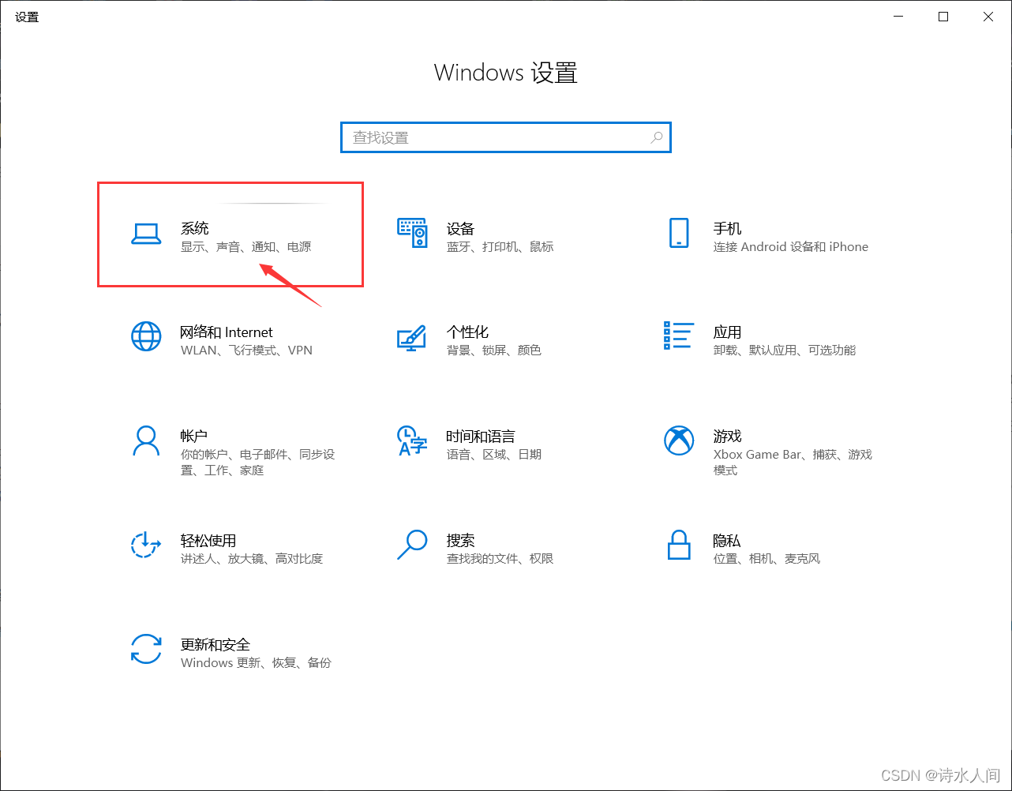Image resolution: width=1012 pixels, height=791 pixels.
Task: Click the text 你的帐户、电子邮件、同步设置、工作、家庭
Action: click(258, 463)
